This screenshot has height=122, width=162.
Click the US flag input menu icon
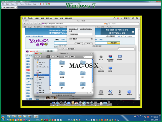click(x=118, y=18)
